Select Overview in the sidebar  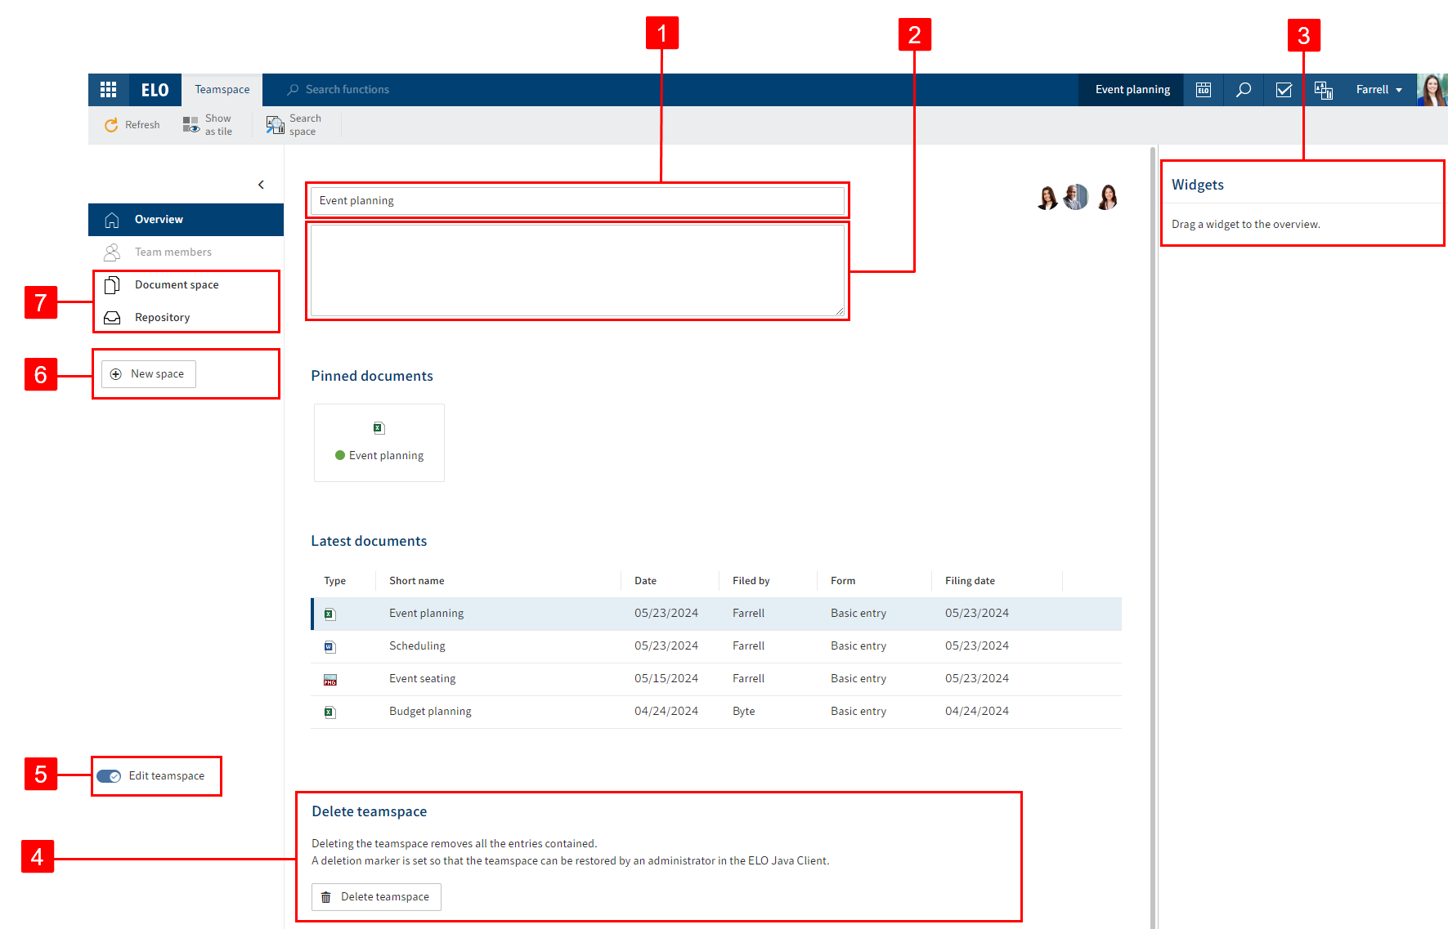[x=186, y=220]
